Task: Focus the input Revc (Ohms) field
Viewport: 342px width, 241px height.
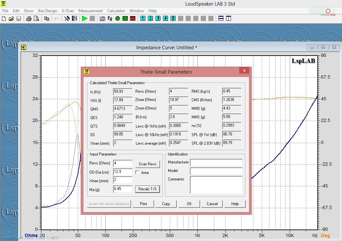Action: [123, 163]
